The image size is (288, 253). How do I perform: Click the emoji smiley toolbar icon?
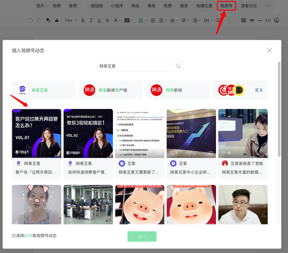pos(277,20)
